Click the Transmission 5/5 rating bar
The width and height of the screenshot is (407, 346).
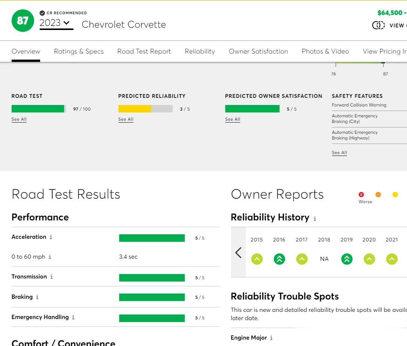tap(152, 278)
